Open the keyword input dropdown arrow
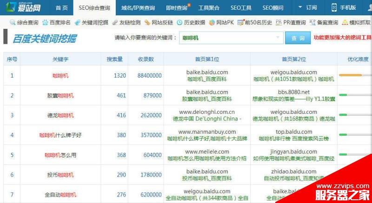Viewport: 372px width, 203px height. [x=278, y=38]
